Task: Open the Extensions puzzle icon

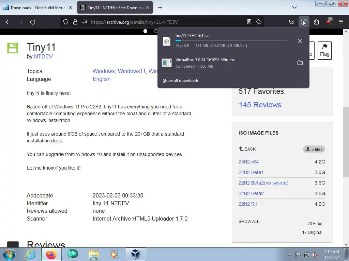Action: (x=316, y=22)
